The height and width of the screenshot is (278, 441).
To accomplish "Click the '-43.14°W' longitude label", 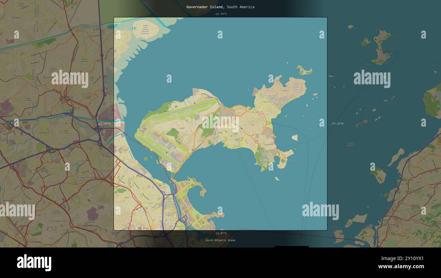I will 337,124.
